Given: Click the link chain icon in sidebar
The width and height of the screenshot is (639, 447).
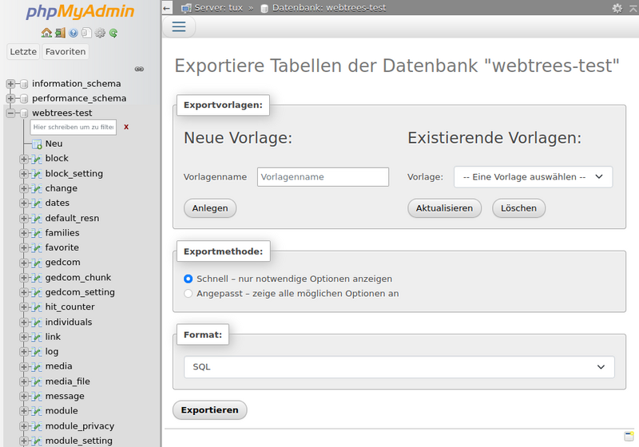Looking at the screenshot, I should click(x=139, y=69).
